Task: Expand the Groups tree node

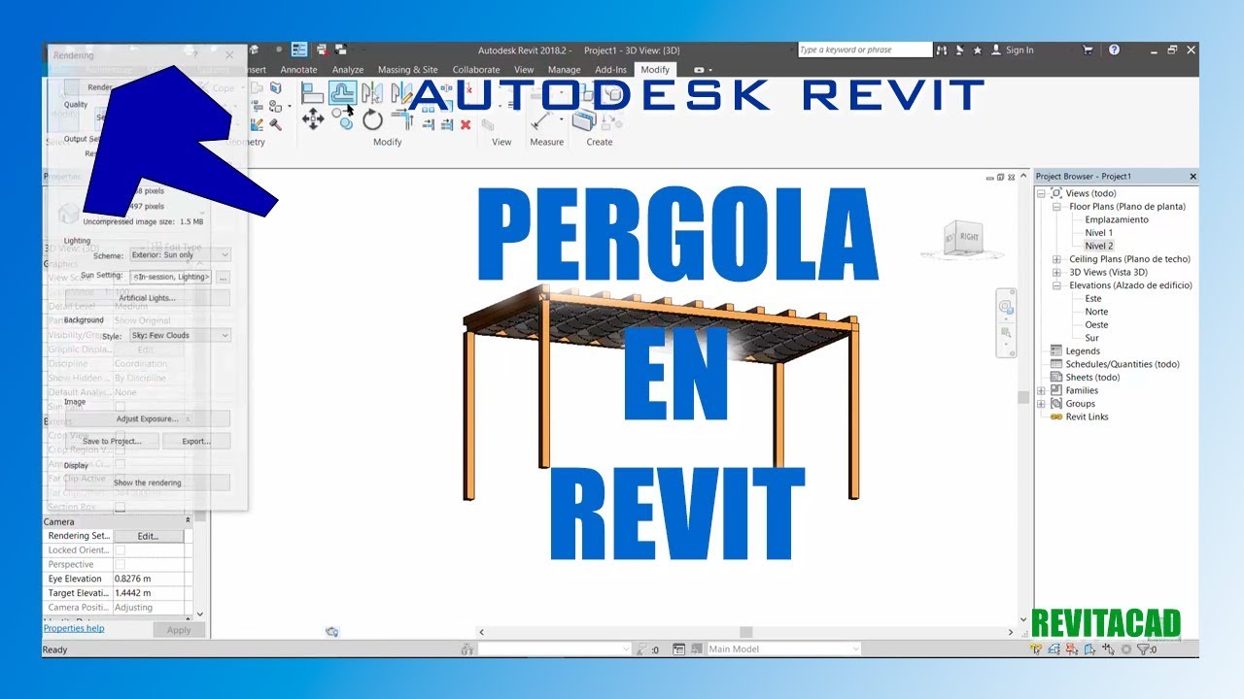Action: click(1041, 404)
